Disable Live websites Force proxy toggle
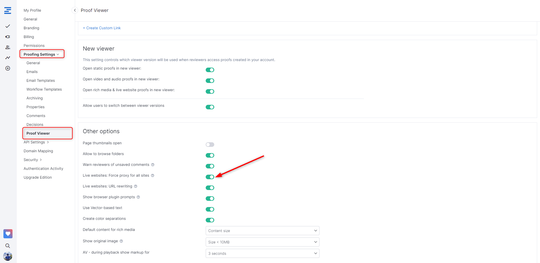The image size is (540, 263). (210, 177)
